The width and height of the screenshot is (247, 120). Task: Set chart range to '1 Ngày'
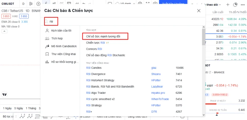pos(7,108)
